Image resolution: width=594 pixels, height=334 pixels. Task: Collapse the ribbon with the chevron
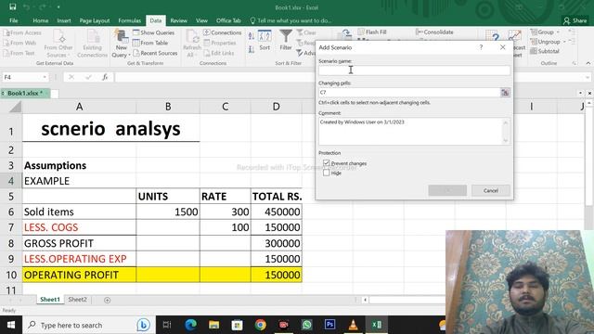588,63
